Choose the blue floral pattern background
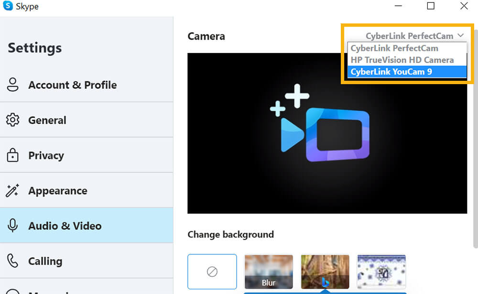 tap(381, 272)
